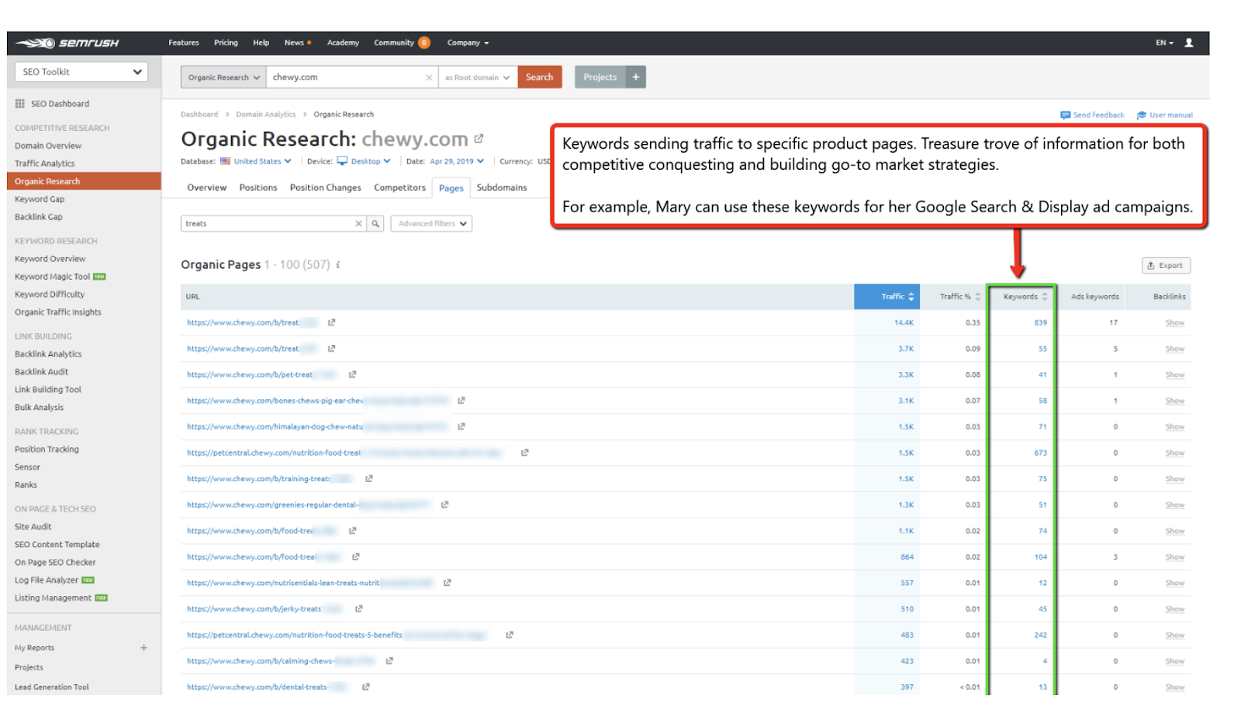1241x706 pixels.
Task: Open the Position Changes tab
Action: (x=326, y=188)
